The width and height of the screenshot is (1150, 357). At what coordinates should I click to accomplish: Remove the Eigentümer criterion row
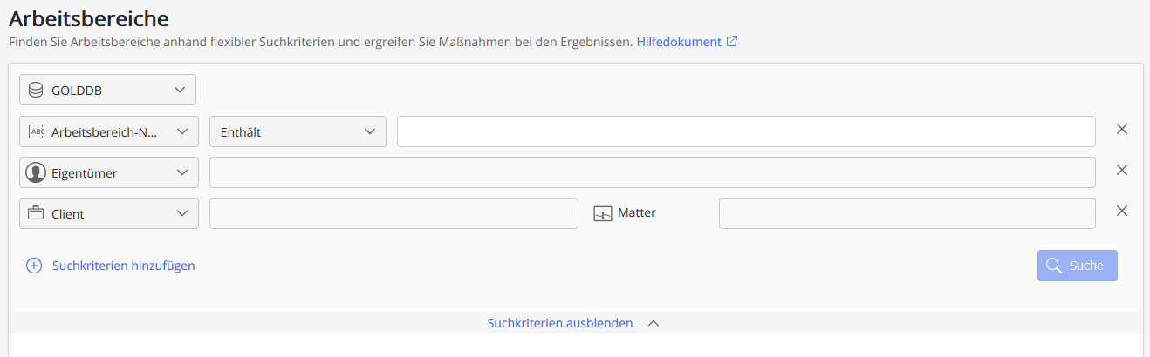pos(1122,170)
